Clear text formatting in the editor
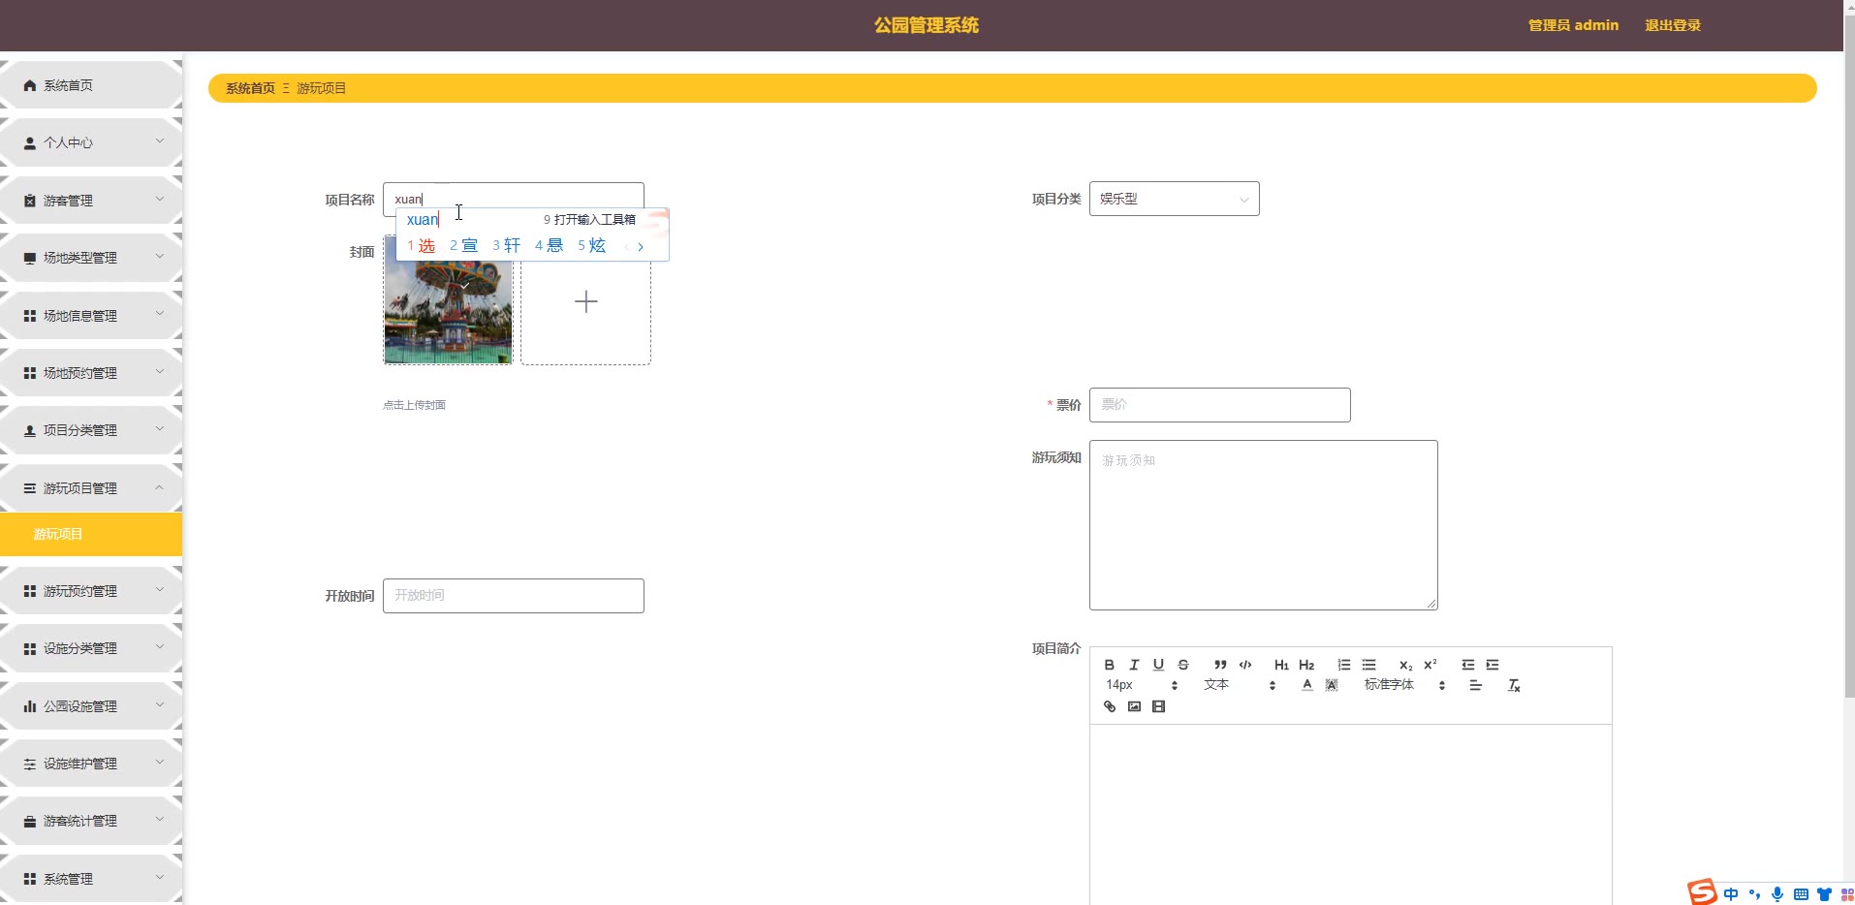 click(x=1514, y=685)
